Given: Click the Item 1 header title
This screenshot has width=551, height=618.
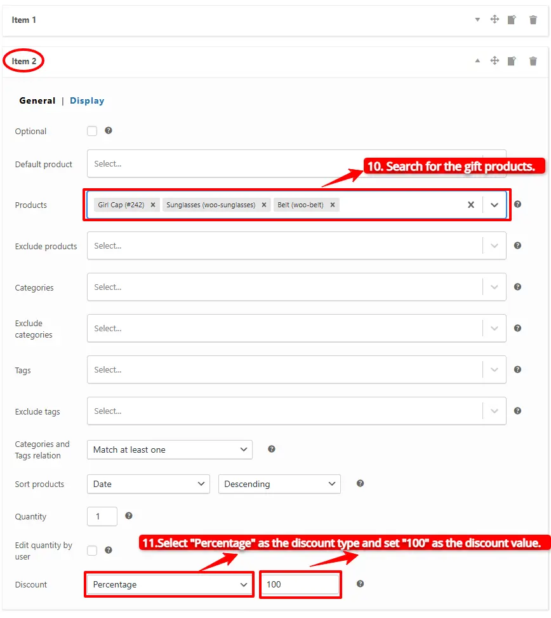Looking at the screenshot, I should pyautogui.click(x=23, y=20).
